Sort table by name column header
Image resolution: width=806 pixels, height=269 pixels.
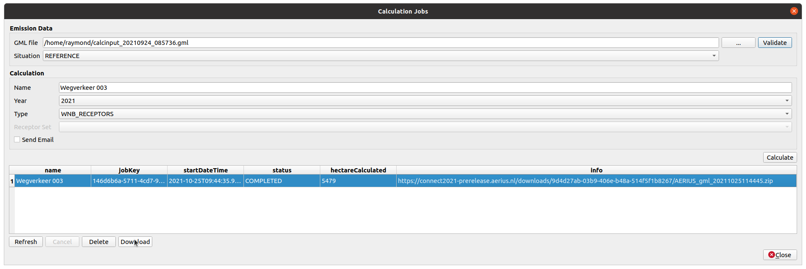[x=53, y=170]
